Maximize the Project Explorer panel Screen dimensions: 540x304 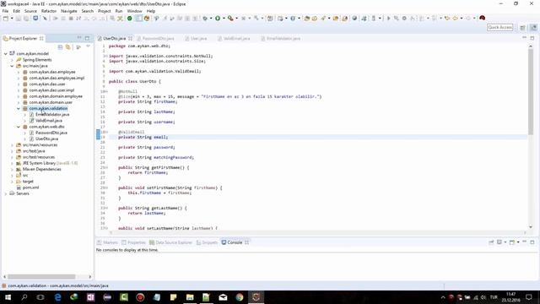[x=87, y=38]
